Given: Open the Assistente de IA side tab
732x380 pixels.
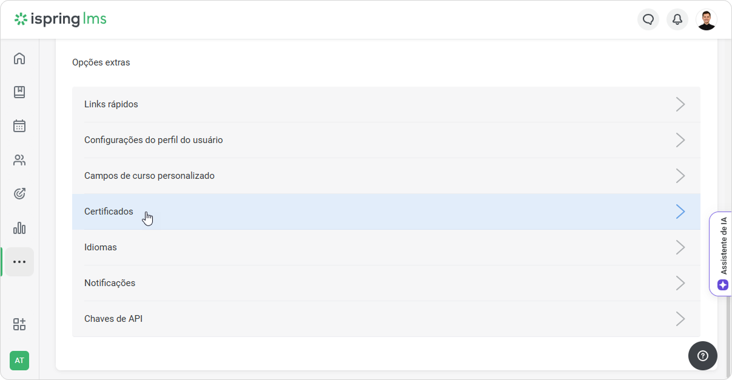Looking at the screenshot, I should coord(720,254).
